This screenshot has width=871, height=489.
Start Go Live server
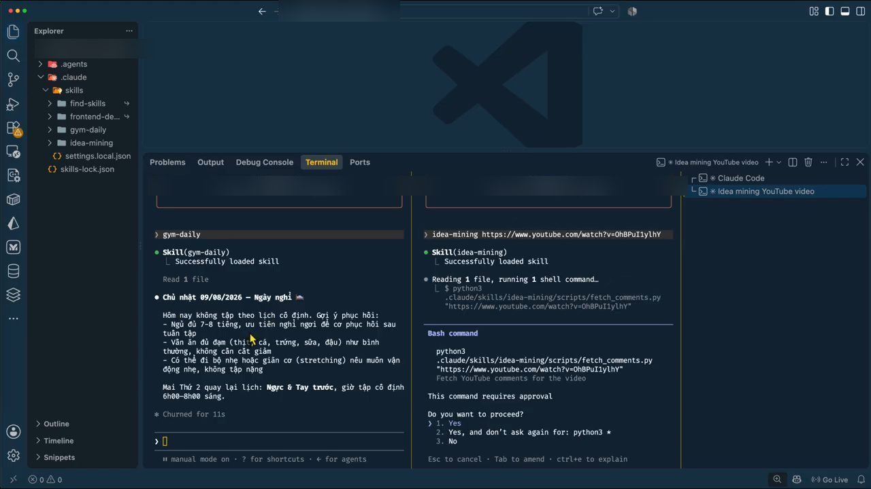click(829, 479)
